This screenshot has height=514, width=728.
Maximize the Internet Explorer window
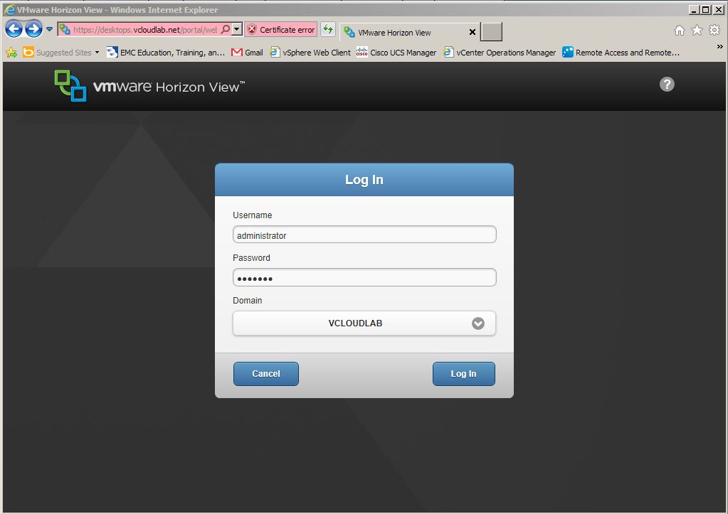click(706, 9)
